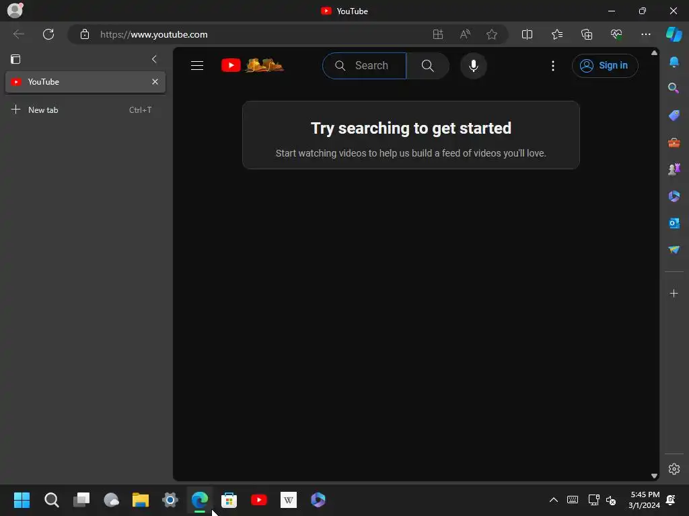Add this page to favorites star
This screenshot has height=516, width=689.
pyautogui.click(x=492, y=34)
